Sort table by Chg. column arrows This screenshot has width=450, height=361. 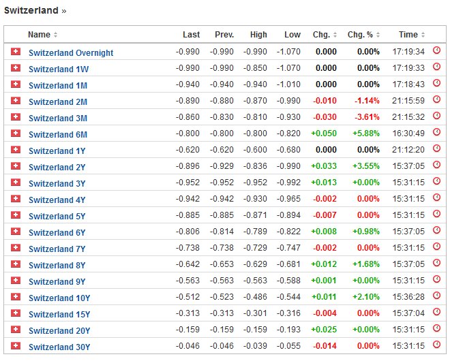335,35
